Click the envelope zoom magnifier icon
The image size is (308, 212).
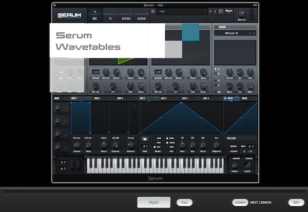pyautogui.click(x=134, y=120)
